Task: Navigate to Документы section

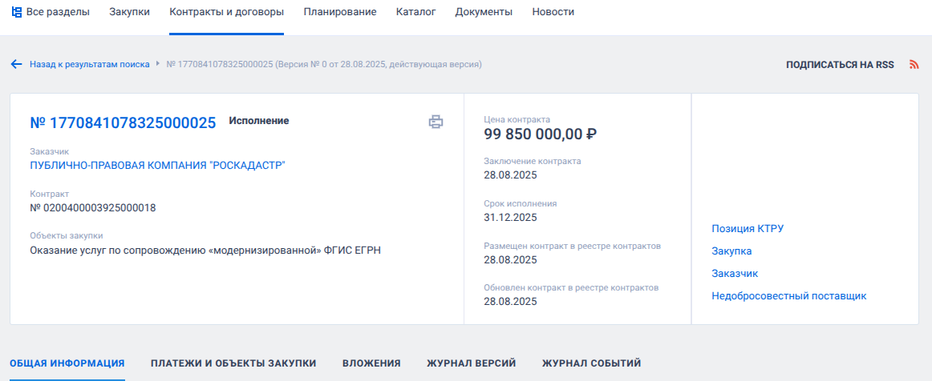Action: [484, 12]
